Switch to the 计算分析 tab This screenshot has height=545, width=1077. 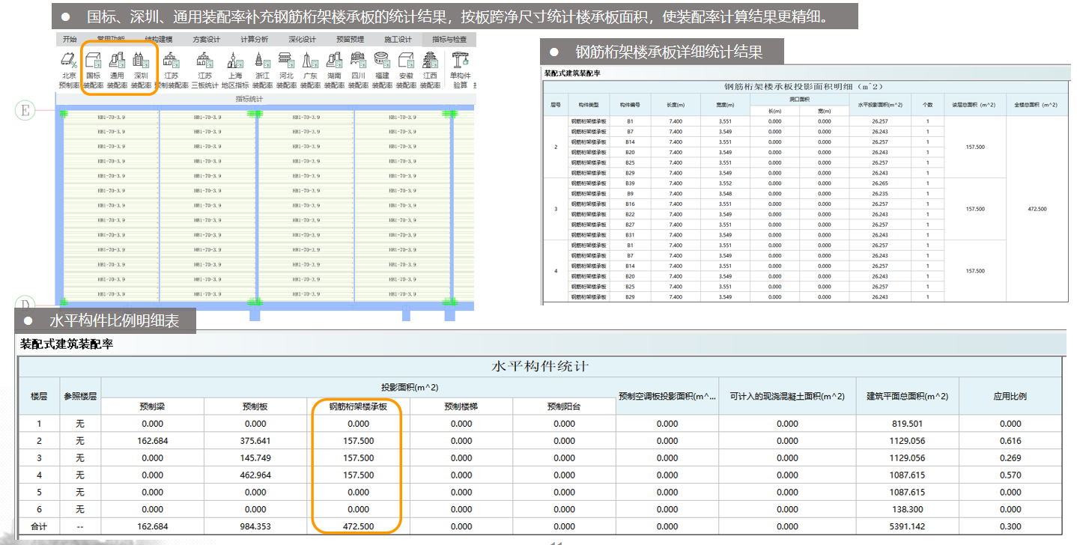click(254, 39)
